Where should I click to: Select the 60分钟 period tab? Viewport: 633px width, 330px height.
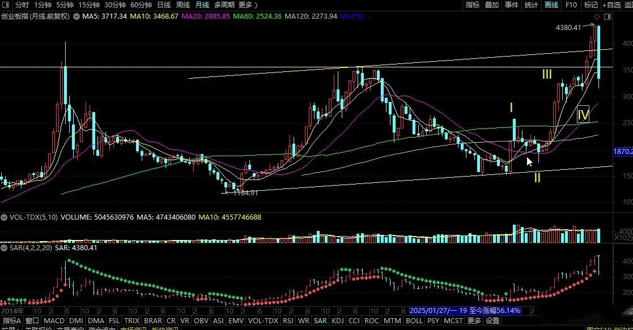pos(141,5)
